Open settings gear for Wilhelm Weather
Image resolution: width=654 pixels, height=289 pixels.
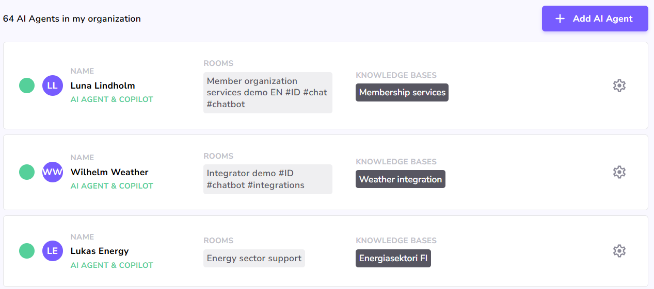[619, 172]
